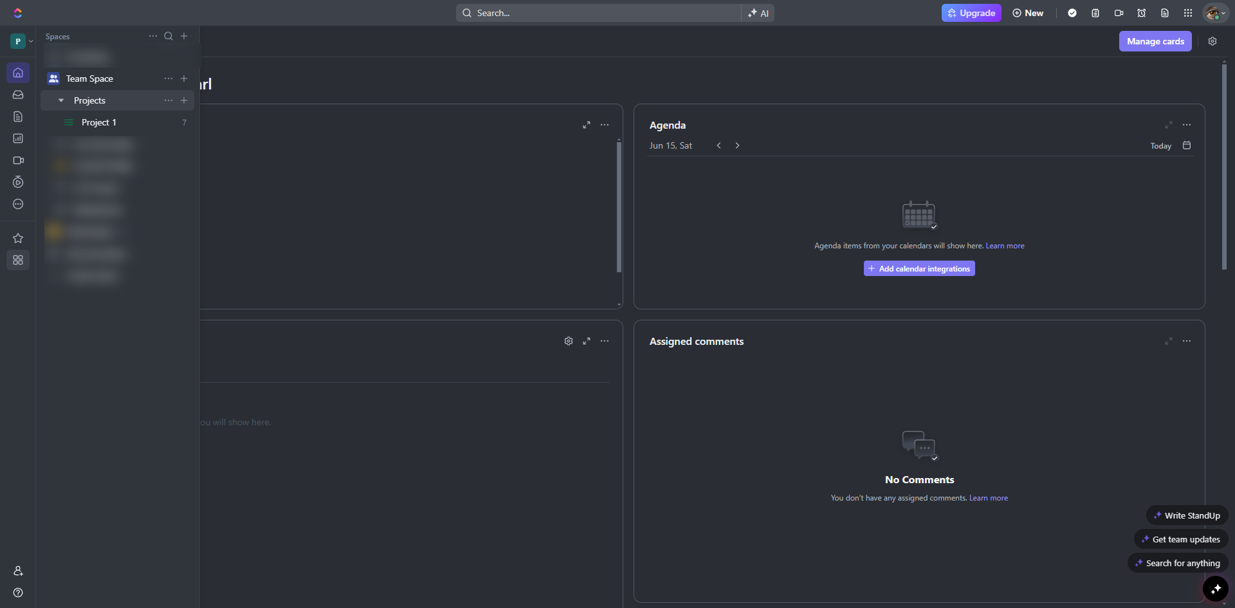Image resolution: width=1235 pixels, height=608 pixels.
Task: Click the gear icon on the card left of Assigned comments
Action: coord(569,341)
